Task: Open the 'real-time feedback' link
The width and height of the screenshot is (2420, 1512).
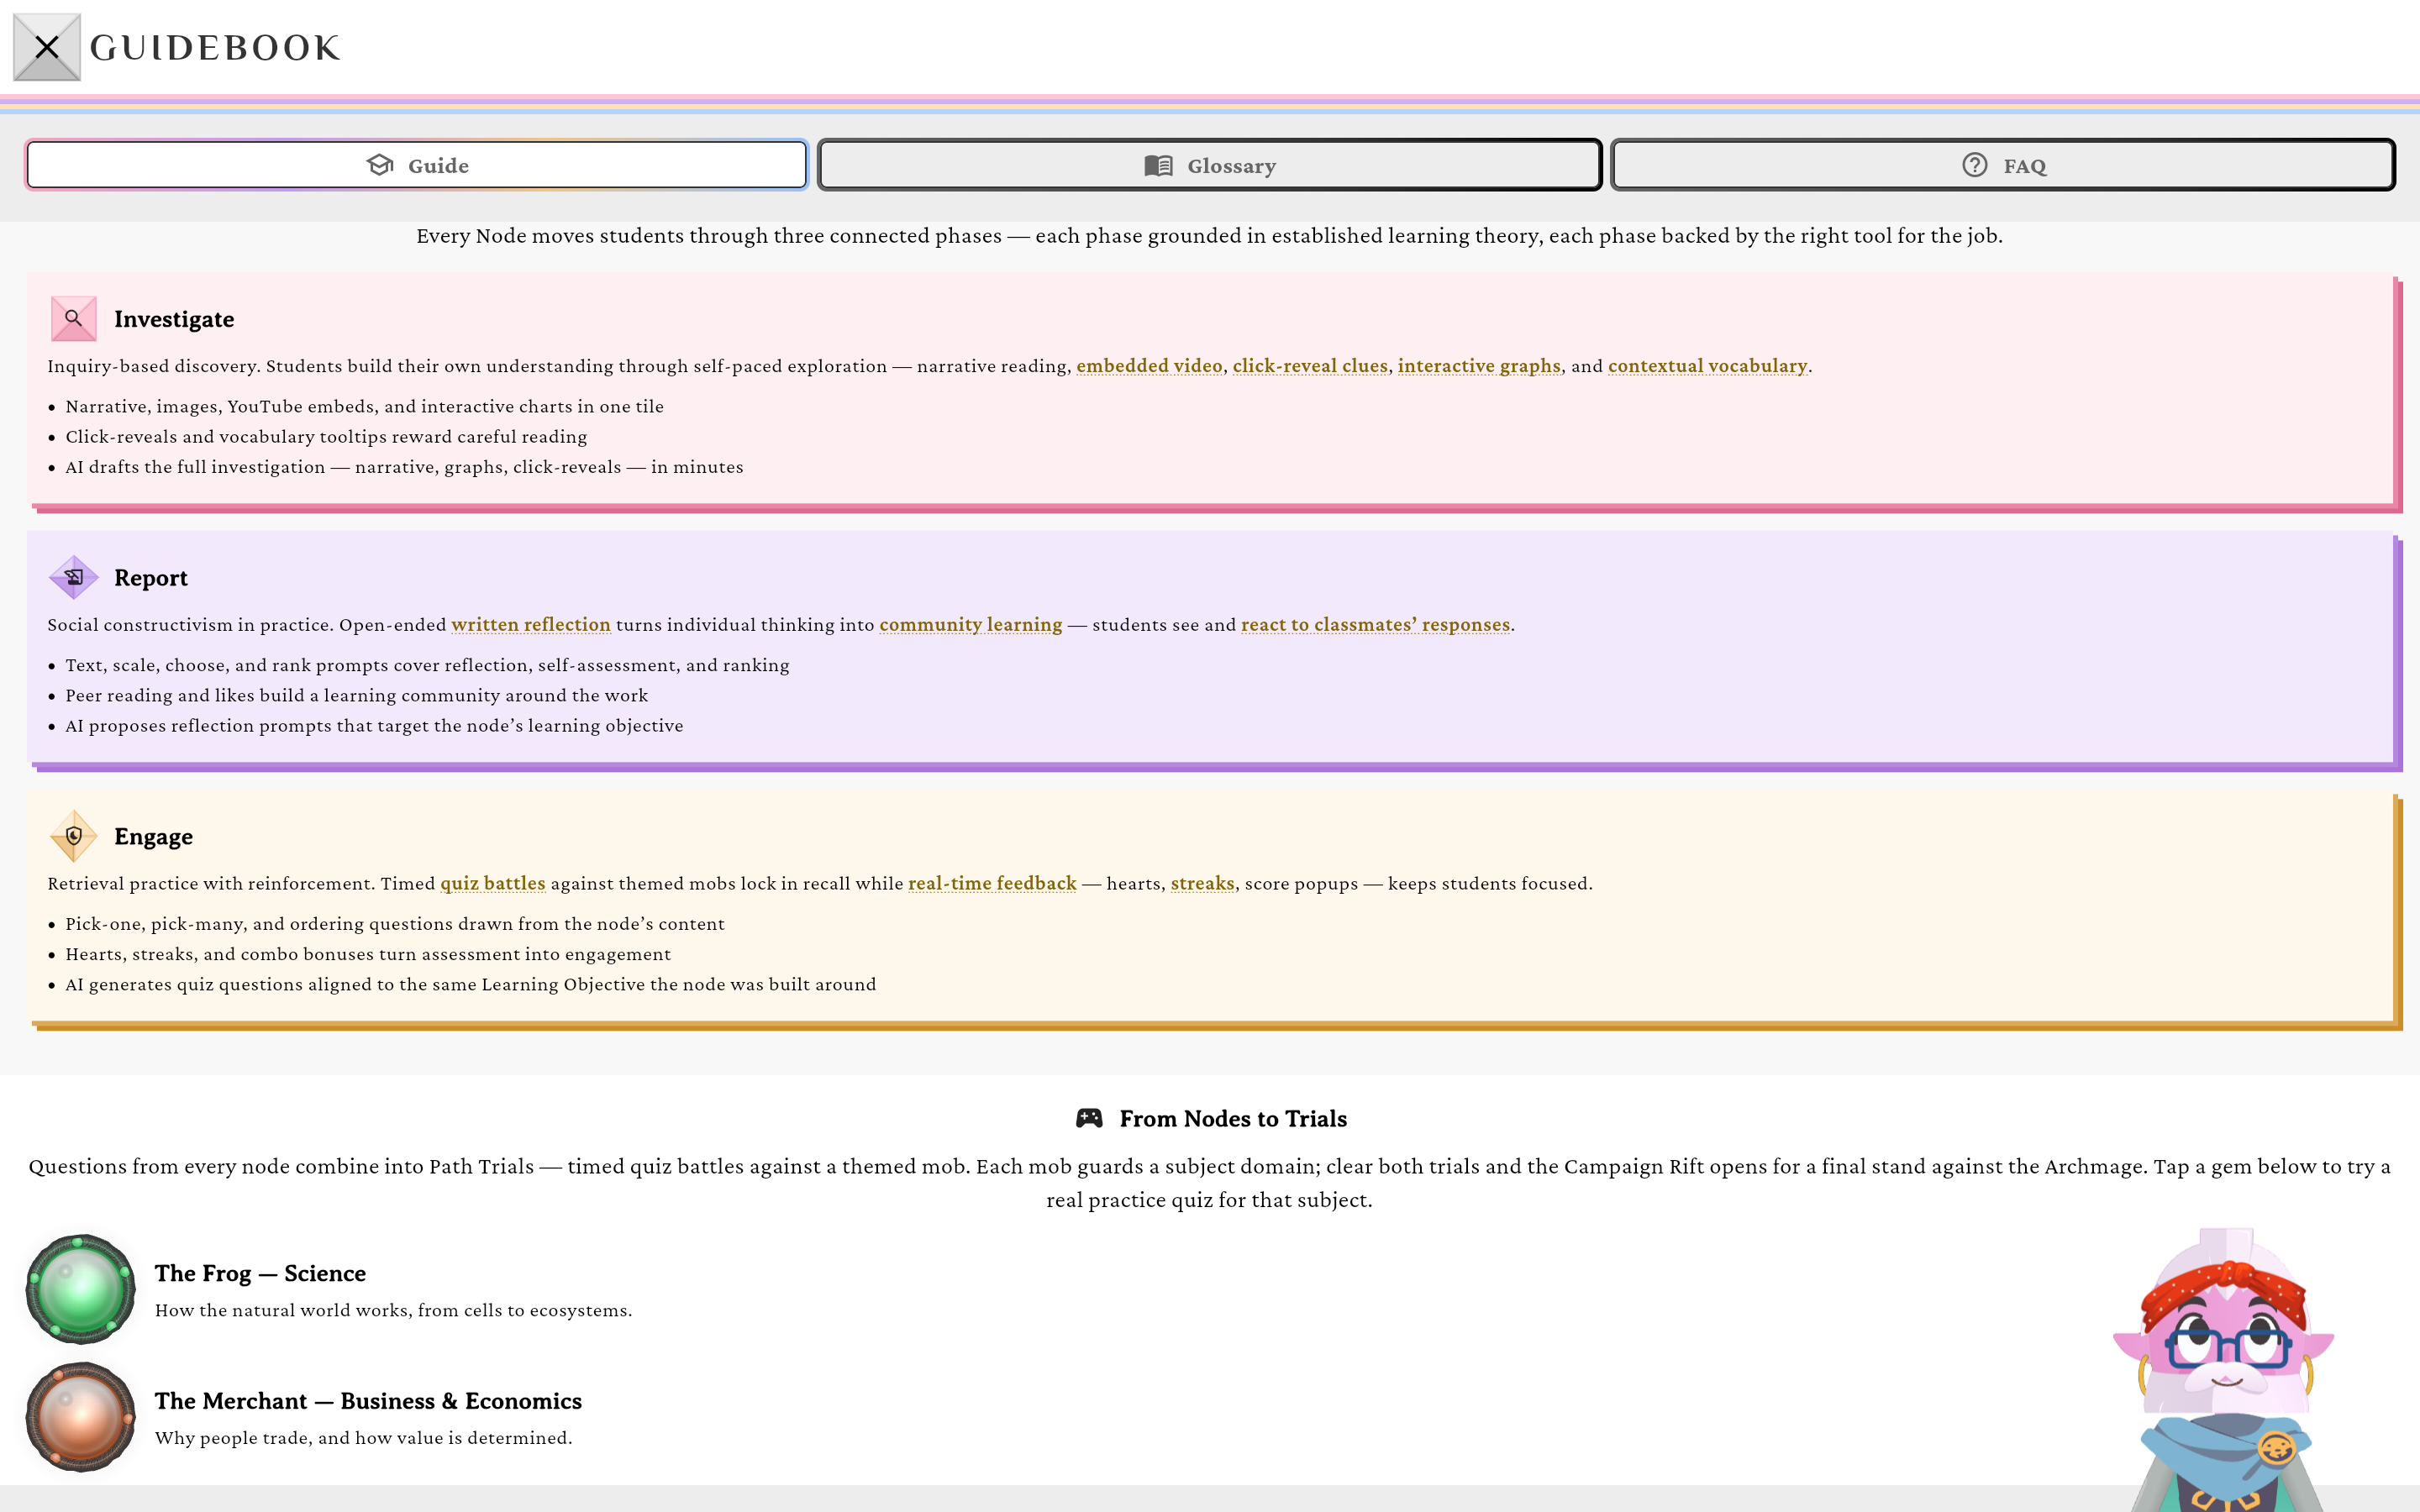Action: [x=992, y=884]
